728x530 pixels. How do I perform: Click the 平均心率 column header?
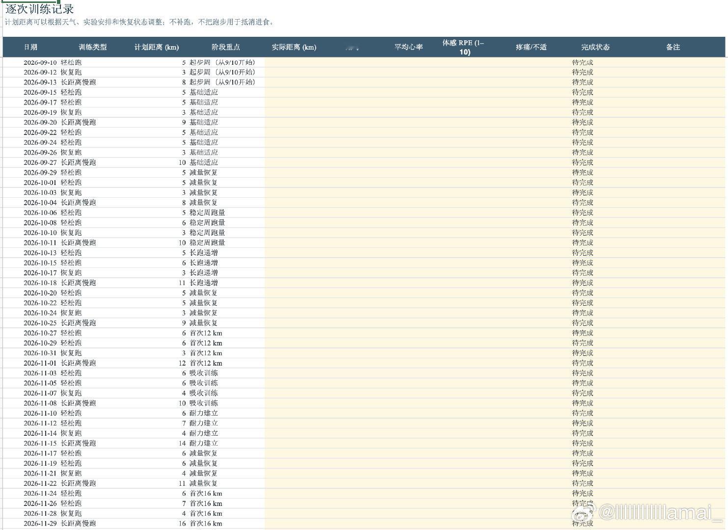pyautogui.click(x=408, y=47)
